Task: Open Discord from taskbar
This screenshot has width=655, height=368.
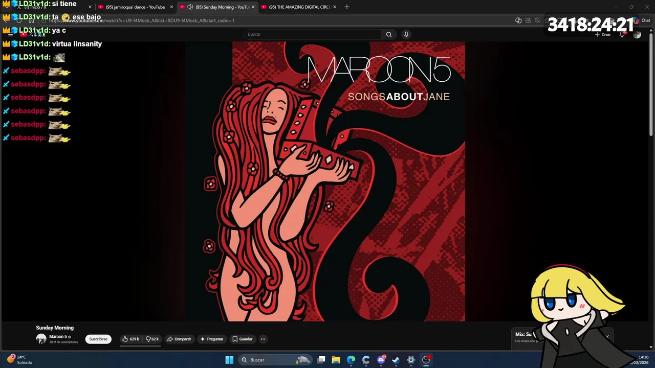Action: pos(381,360)
